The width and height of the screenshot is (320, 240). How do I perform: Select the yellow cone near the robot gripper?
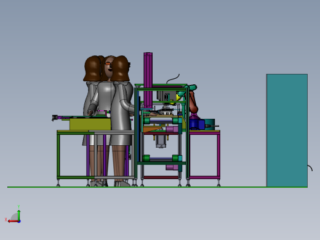pyautogui.click(x=178, y=97)
